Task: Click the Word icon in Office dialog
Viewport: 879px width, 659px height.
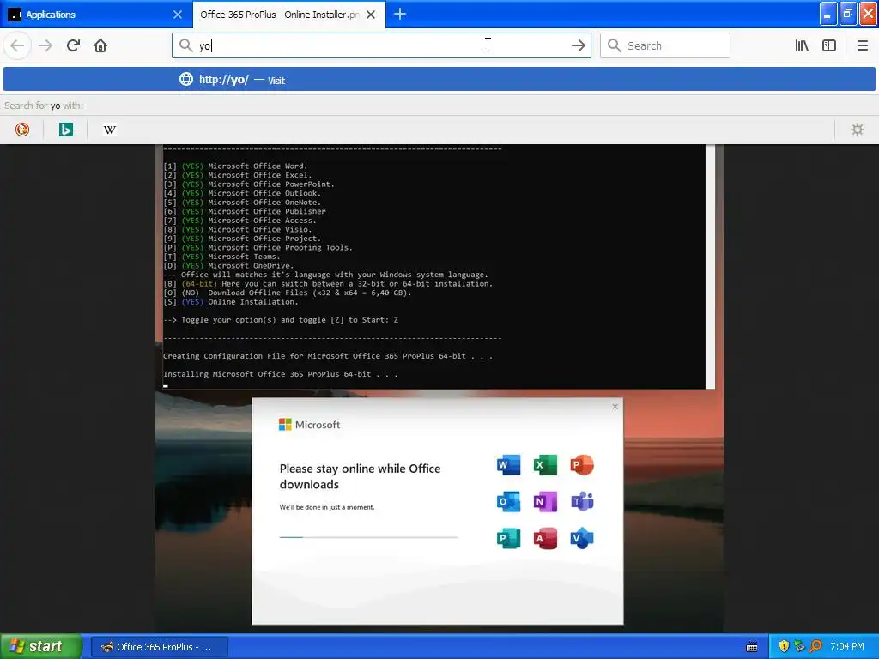Action: click(x=508, y=464)
